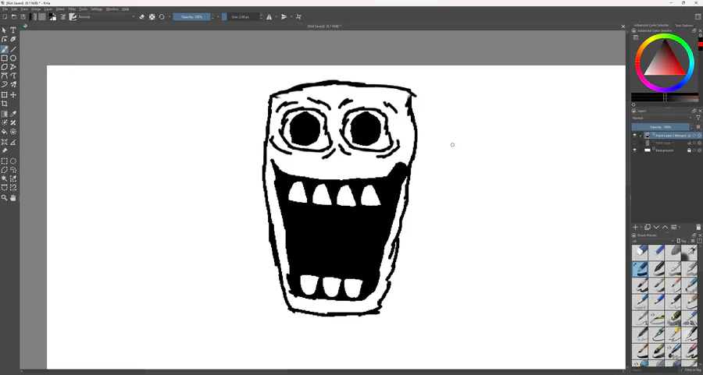
Task: Click the New Document toolbar icon
Action: click(5, 17)
